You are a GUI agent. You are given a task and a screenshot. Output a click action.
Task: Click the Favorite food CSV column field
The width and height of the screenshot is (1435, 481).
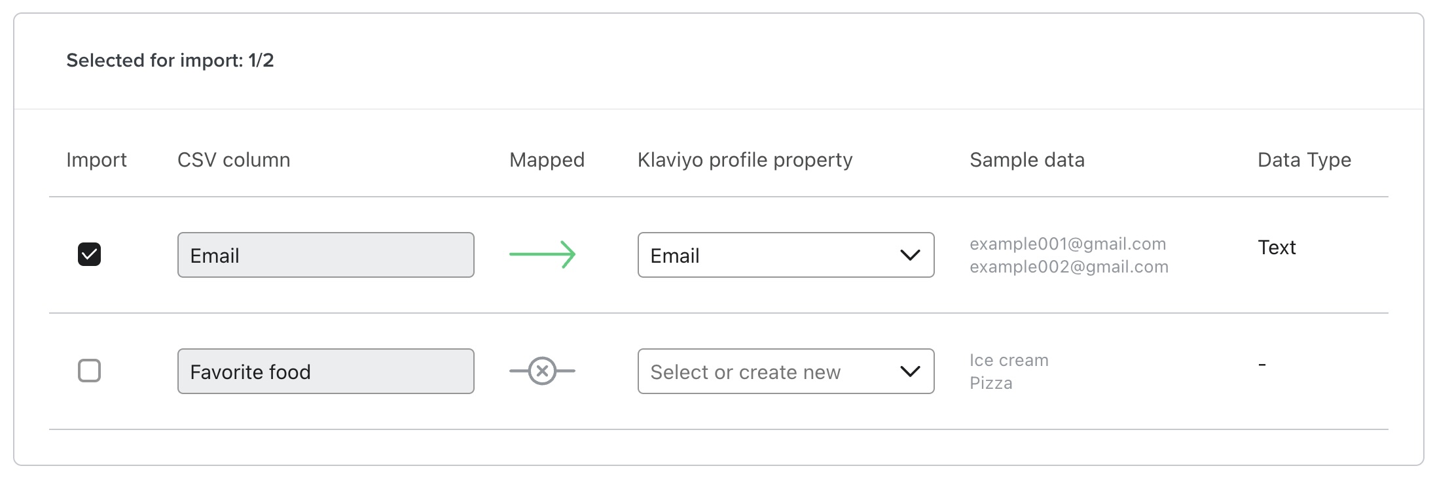(x=325, y=371)
